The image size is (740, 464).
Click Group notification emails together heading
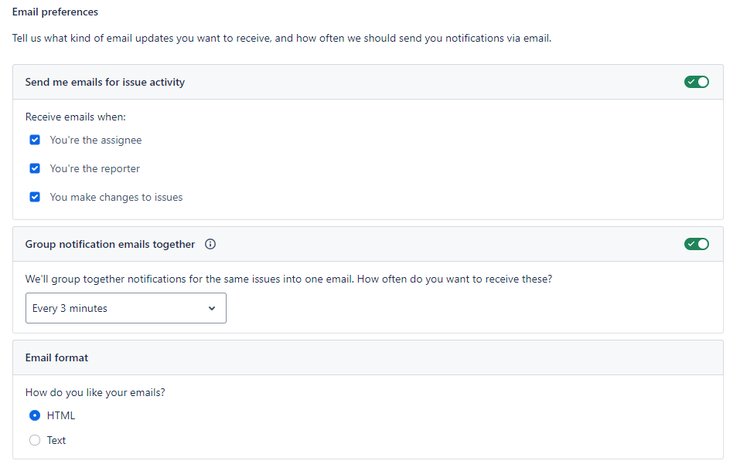(110, 244)
